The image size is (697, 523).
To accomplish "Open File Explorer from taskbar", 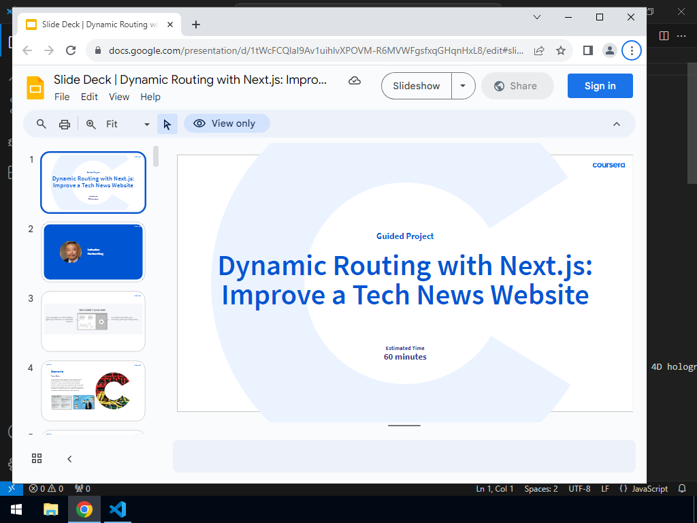I will tap(50, 509).
